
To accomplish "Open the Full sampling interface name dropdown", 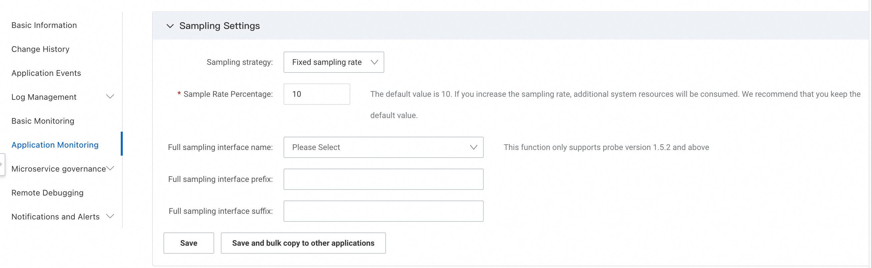I will 383,147.
